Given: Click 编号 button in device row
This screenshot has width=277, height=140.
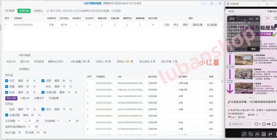Looking at the screenshot, I should click(185, 25).
